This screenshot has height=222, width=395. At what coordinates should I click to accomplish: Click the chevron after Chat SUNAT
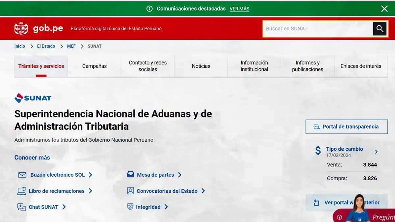point(64,207)
